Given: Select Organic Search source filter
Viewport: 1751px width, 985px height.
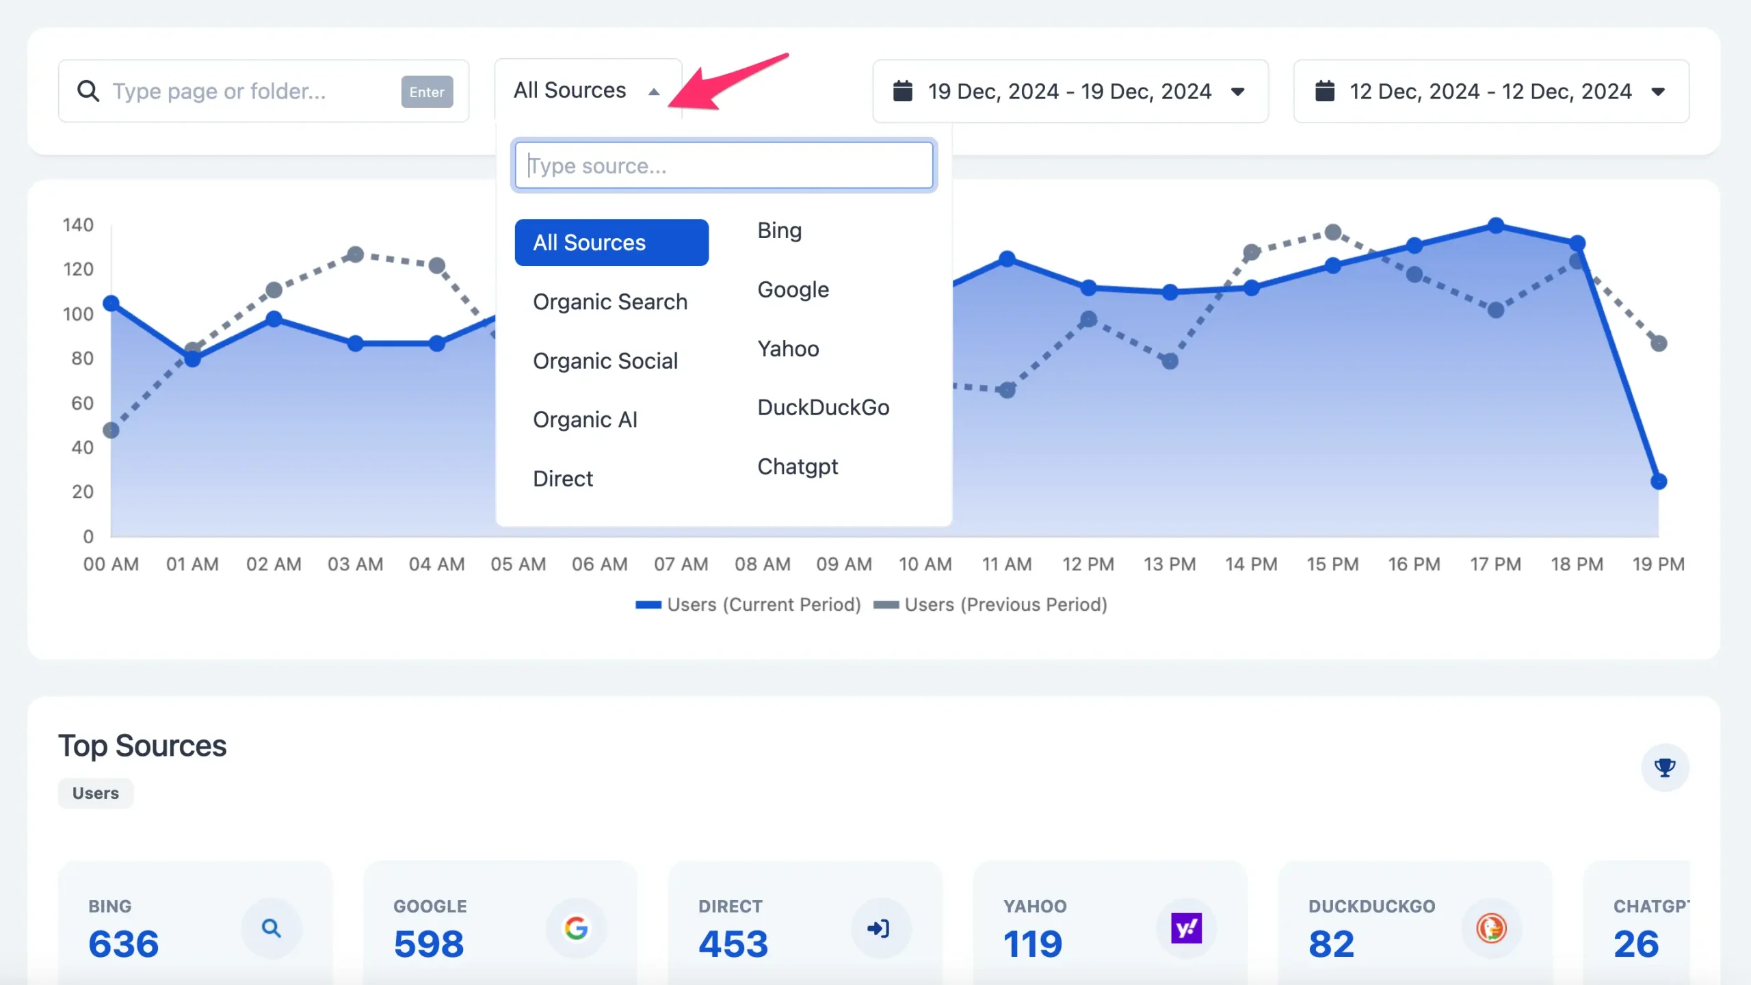Looking at the screenshot, I should click(609, 301).
